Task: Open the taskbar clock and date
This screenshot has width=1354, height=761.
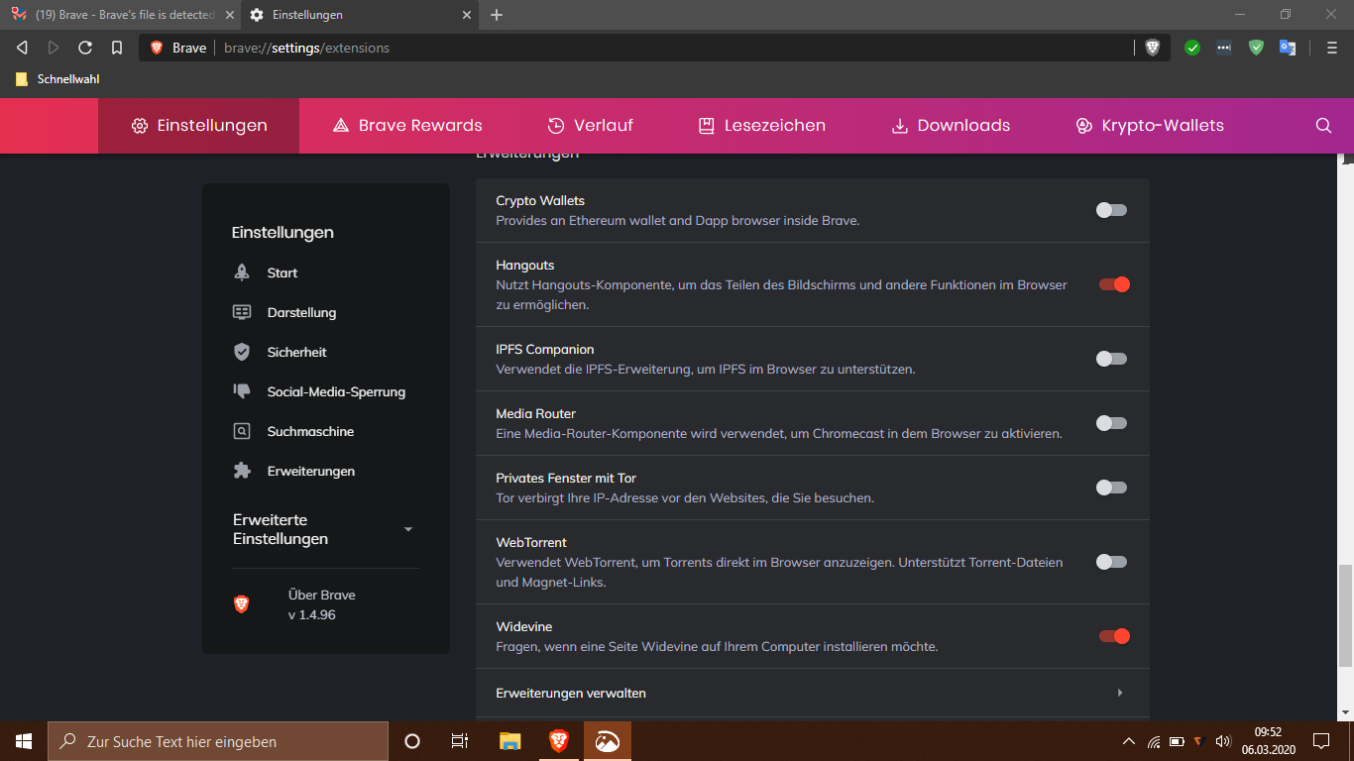Action: point(1267,741)
